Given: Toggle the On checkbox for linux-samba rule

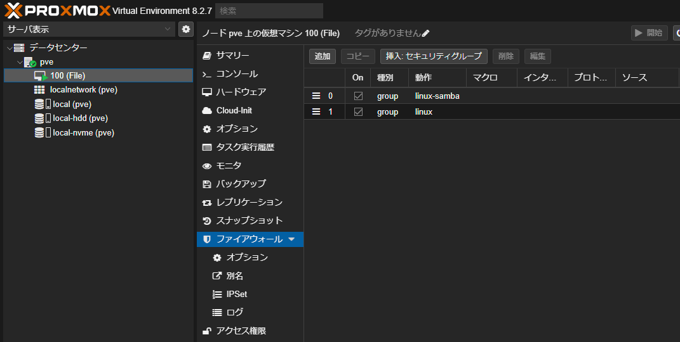Looking at the screenshot, I should [x=358, y=96].
